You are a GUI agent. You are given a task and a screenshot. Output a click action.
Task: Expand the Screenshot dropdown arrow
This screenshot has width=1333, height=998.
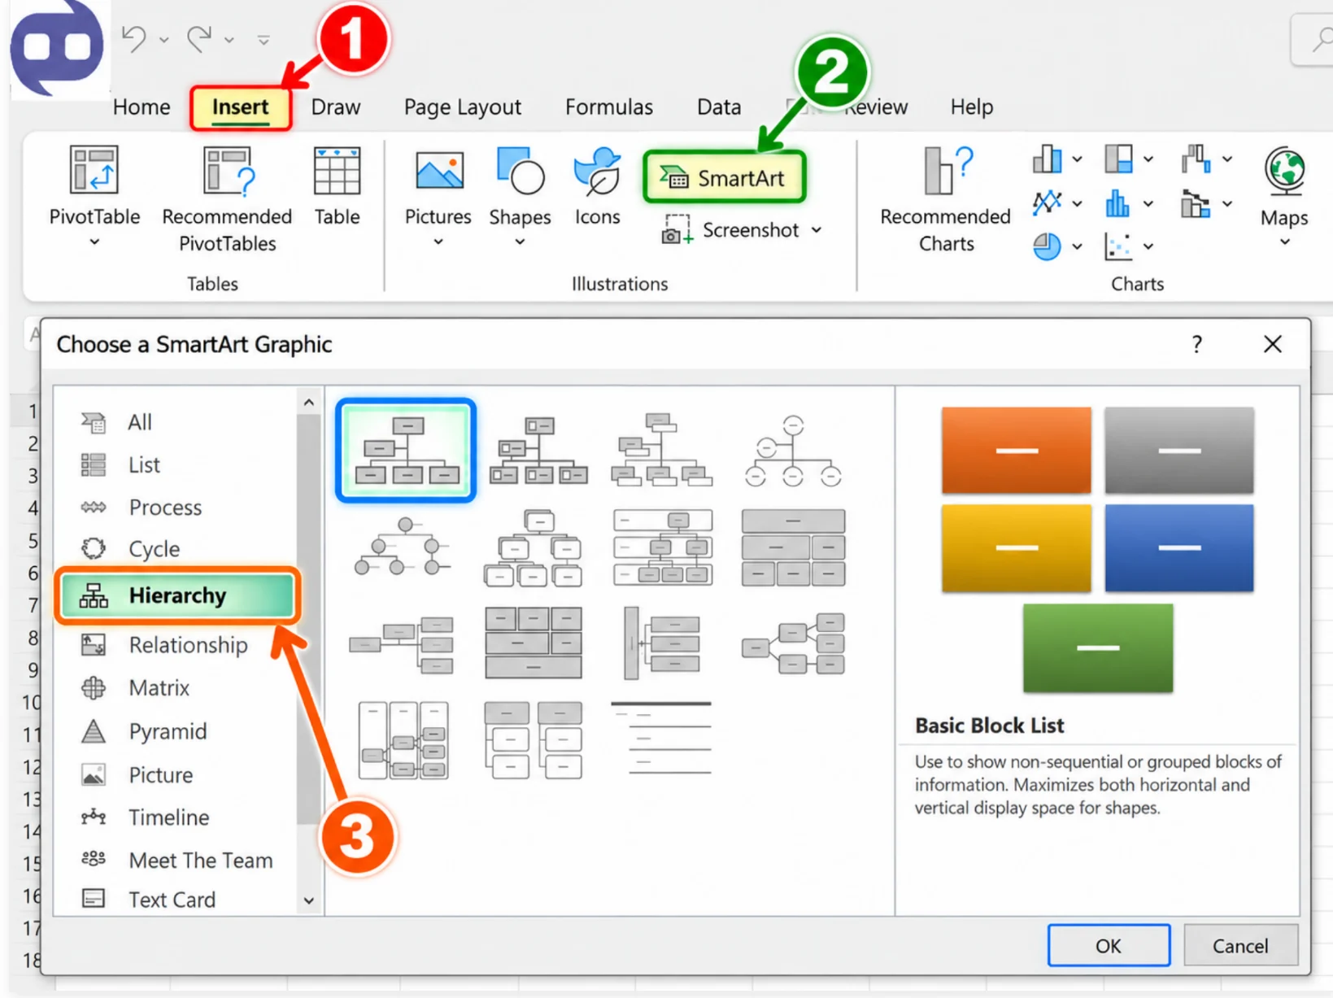(817, 230)
